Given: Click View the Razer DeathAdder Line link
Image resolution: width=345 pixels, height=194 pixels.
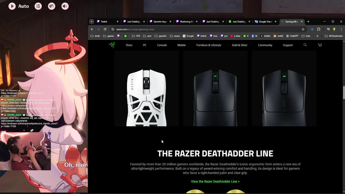Looking at the screenshot, I should [215, 182].
